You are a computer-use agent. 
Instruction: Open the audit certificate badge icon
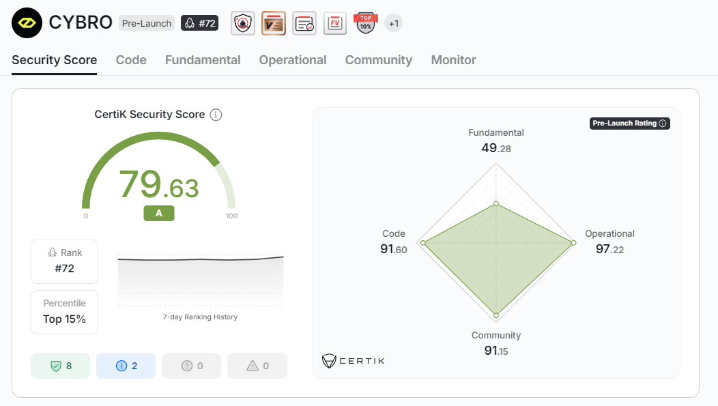click(x=304, y=23)
